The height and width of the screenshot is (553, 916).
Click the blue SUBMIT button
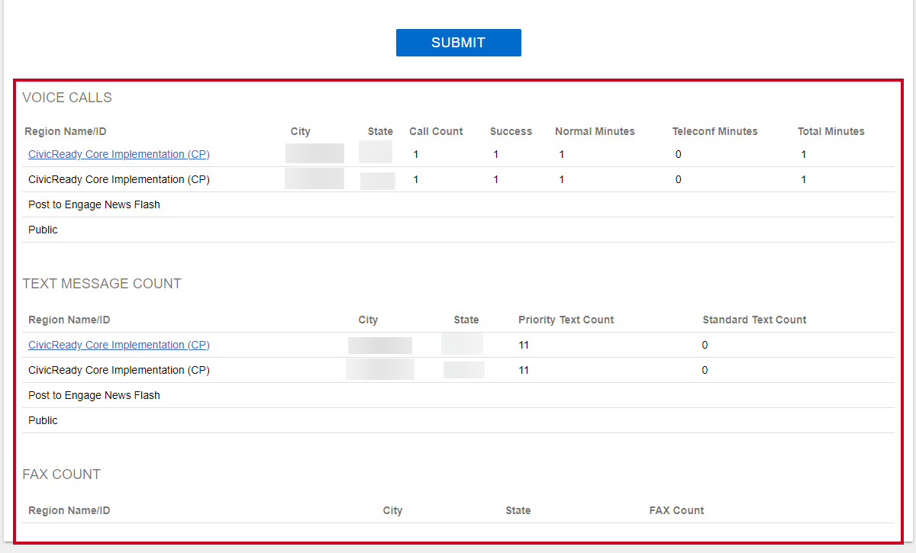pyautogui.click(x=458, y=43)
